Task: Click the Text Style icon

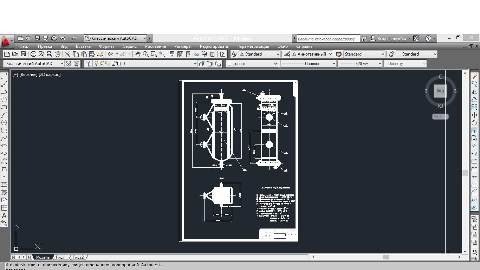Action: 234,54
